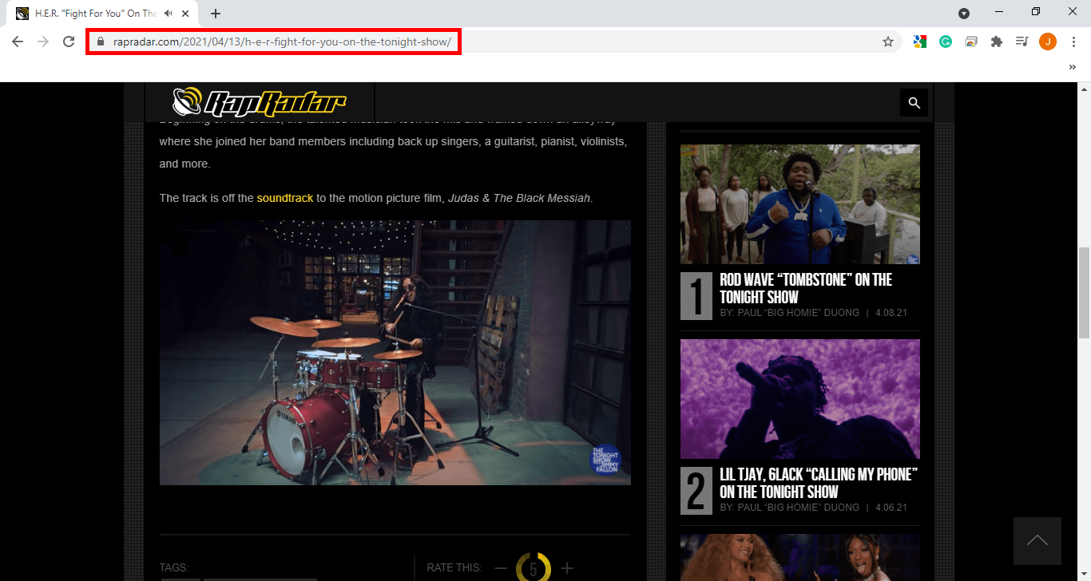Click the Judas & The Black Messiah text
The width and height of the screenshot is (1091, 581).
coord(519,198)
